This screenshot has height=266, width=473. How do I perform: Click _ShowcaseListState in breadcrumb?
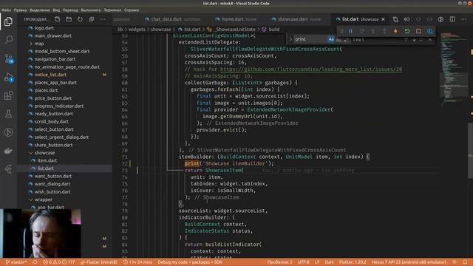click(x=235, y=30)
